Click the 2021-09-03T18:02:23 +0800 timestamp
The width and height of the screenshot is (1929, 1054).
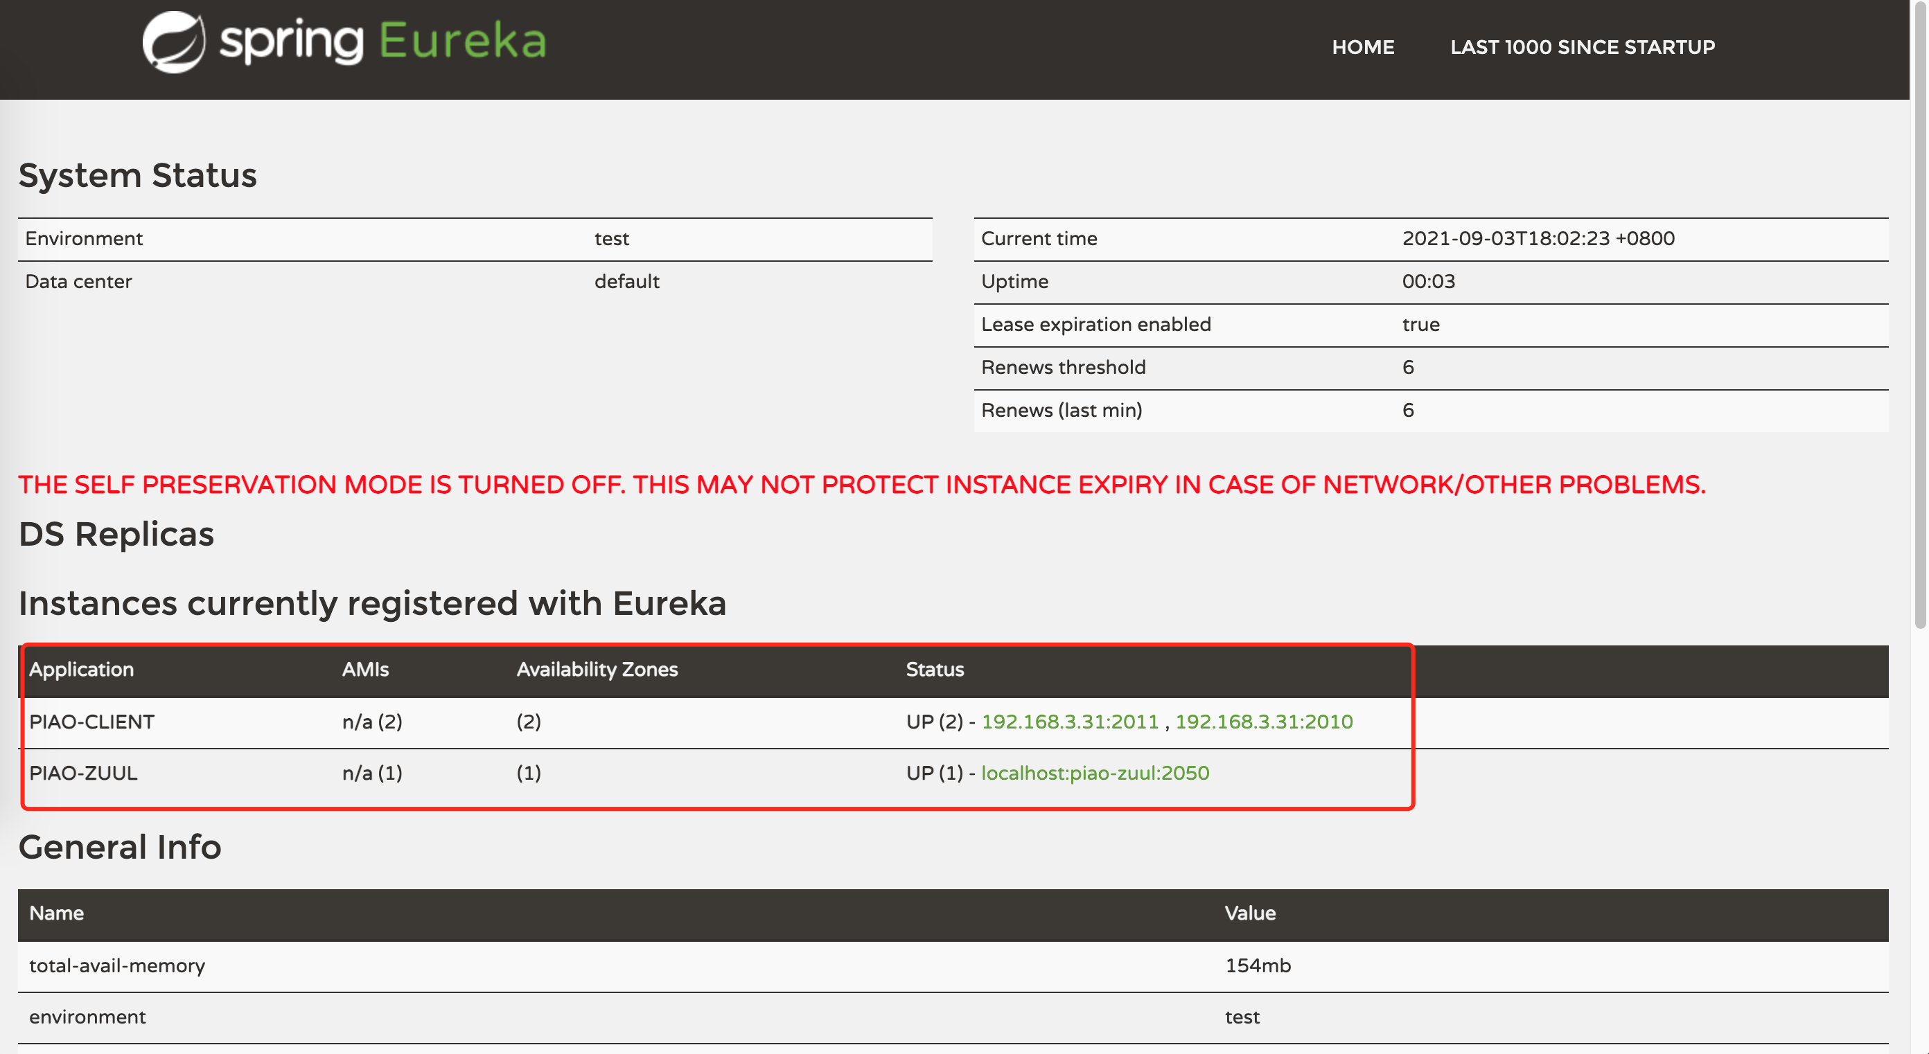[1538, 238]
